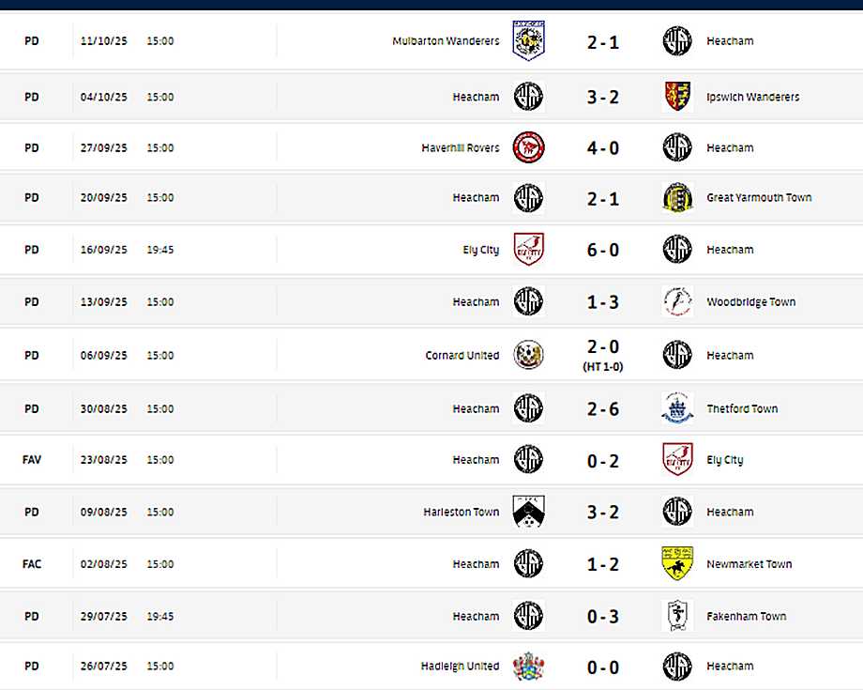This screenshot has width=863, height=690.
Task: Open the Ely City 6 - 0 score
Action: (602, 251)
